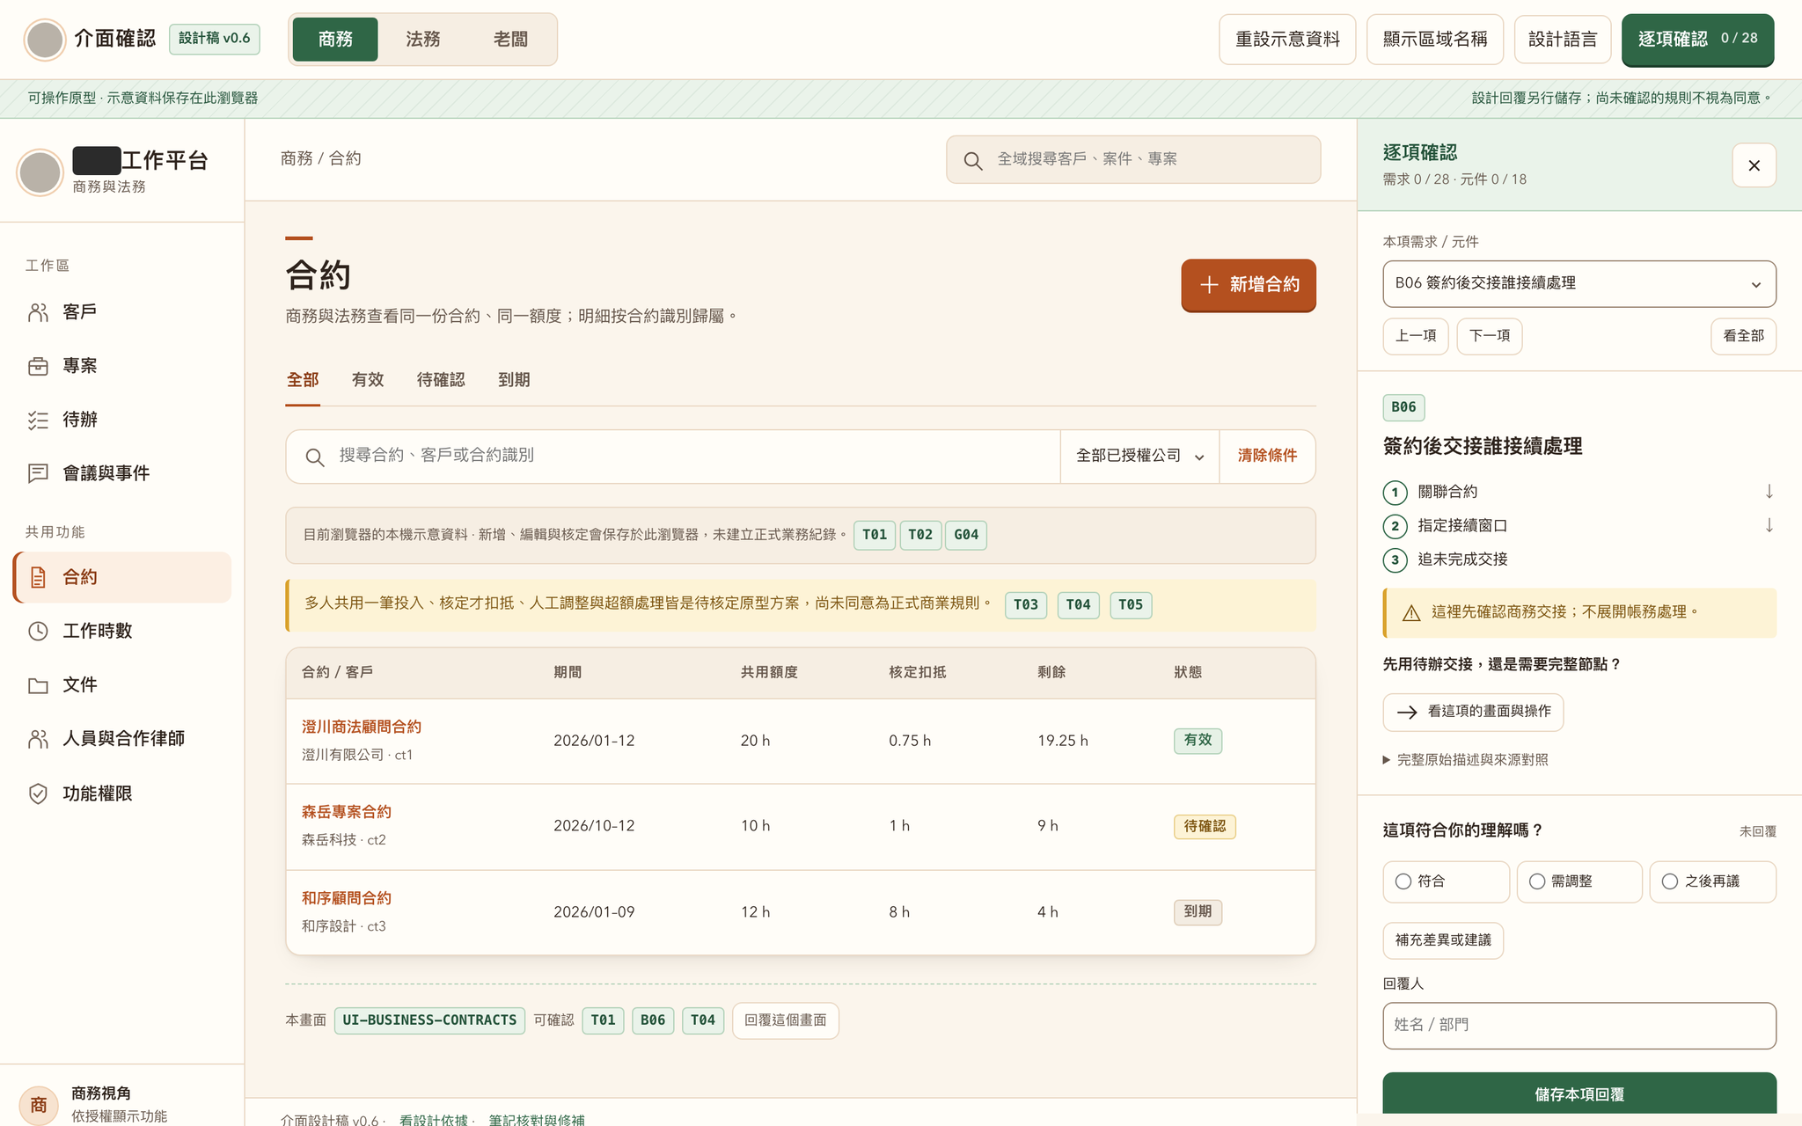Click into 姓名 / 部門 input field

pos(1579,1026)
